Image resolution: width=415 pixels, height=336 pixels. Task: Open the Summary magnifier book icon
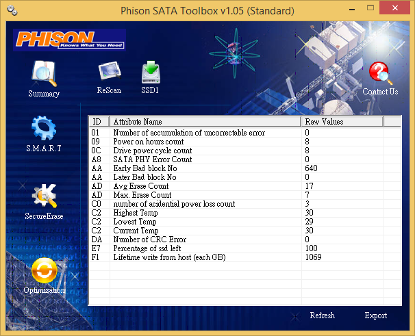(44, 74)
